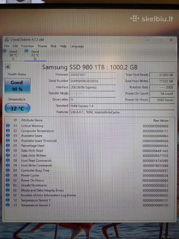Open the Edit menu
Viewport: 179px width, 239px height.
point(15,46)
